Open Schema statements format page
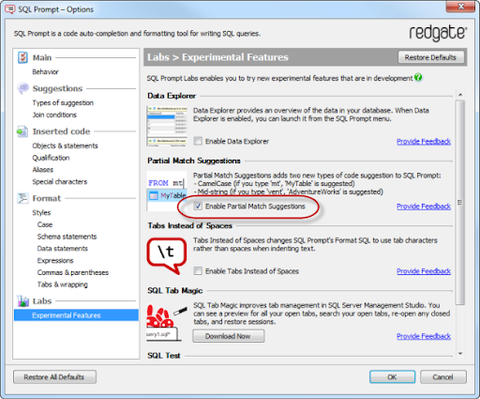The width and height of the screenshot is (480, 399). click(x=67, y=237)
